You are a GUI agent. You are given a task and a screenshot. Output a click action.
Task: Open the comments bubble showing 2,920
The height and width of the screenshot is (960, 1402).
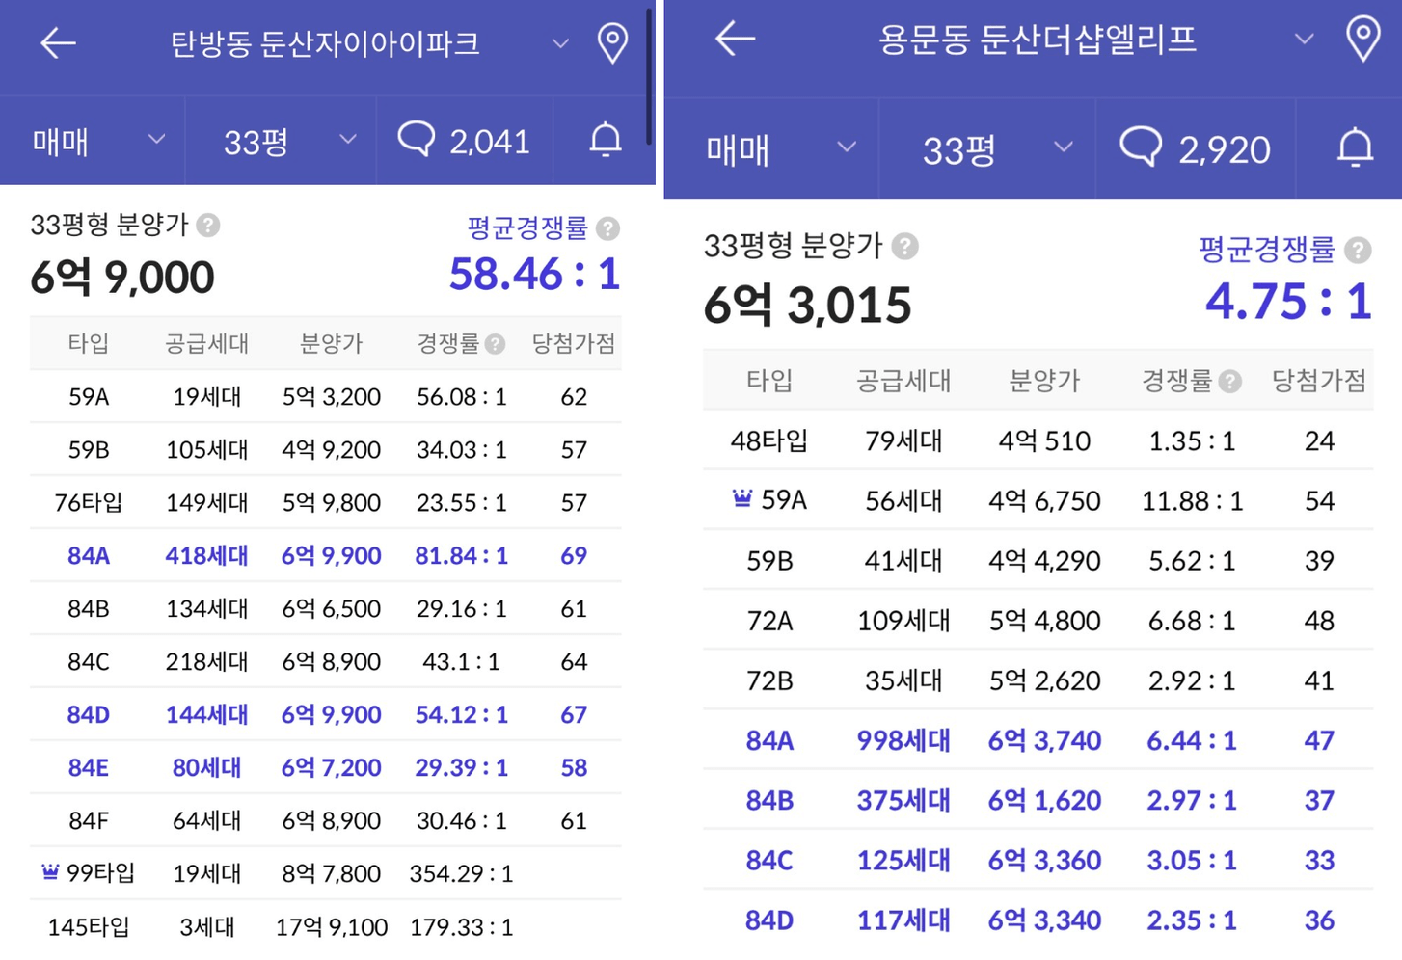(x=1195, y=149)
